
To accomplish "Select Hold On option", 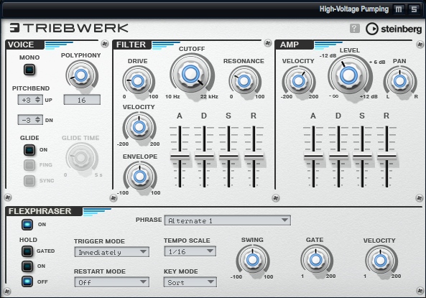I will click(x=27, y=266).
